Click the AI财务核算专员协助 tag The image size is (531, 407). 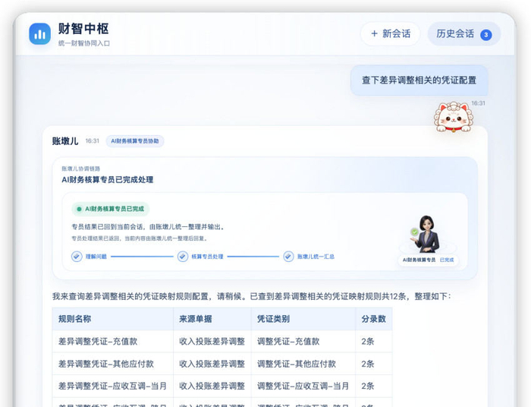pyautogui.click(x=135, y=141)
